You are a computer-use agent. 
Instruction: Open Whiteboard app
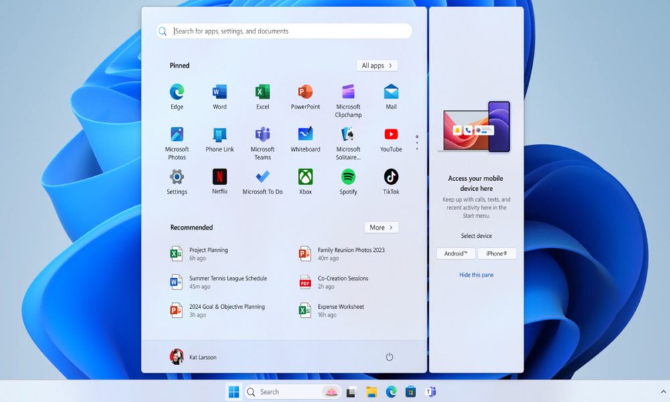[x=305, y=140]
